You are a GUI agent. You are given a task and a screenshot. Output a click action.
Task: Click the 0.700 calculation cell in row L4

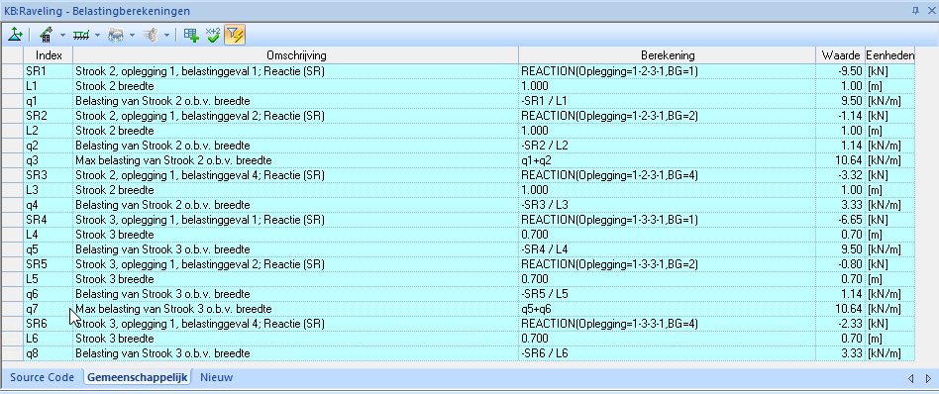[x=668, y=235]
